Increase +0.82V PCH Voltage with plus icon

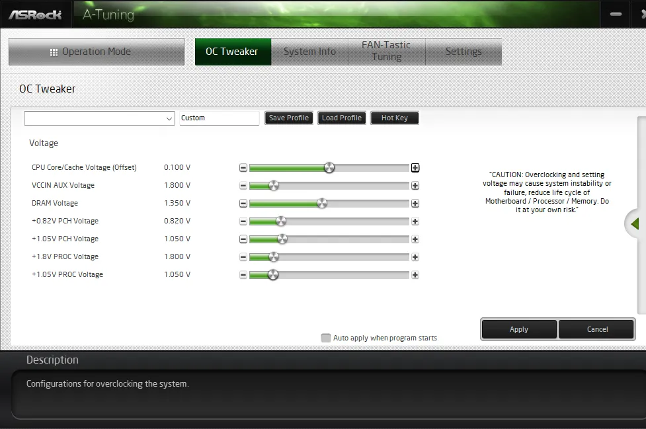click(x=415, y=221)
